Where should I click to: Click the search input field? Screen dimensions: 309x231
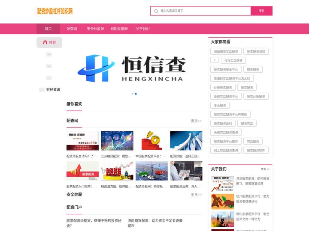click(x=200, y=11)
